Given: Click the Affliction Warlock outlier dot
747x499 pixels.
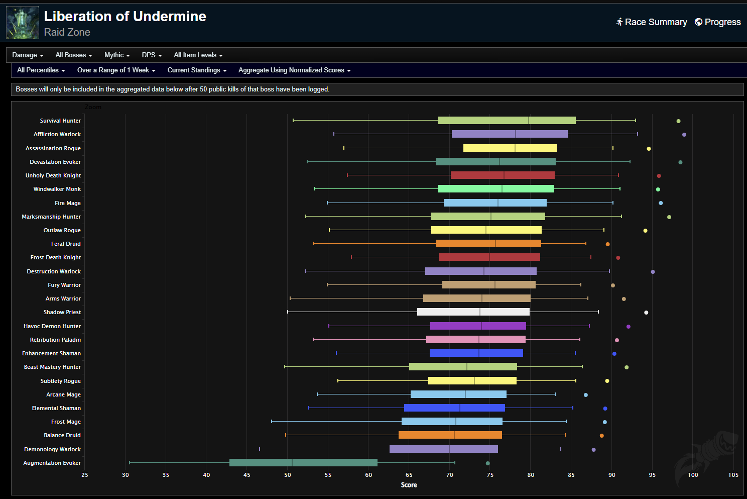Looking at the screenshot, I should (x=684, y=135).
